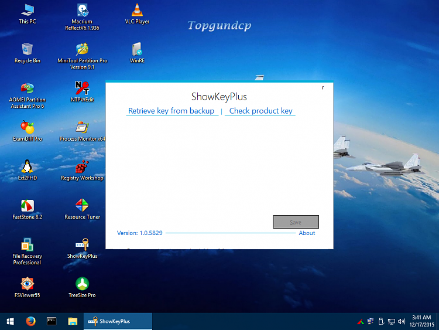The width and height of the screenshot is (439, 330).
Task: Launch Registry Workshop icon
Action: (x=82, y=170)
